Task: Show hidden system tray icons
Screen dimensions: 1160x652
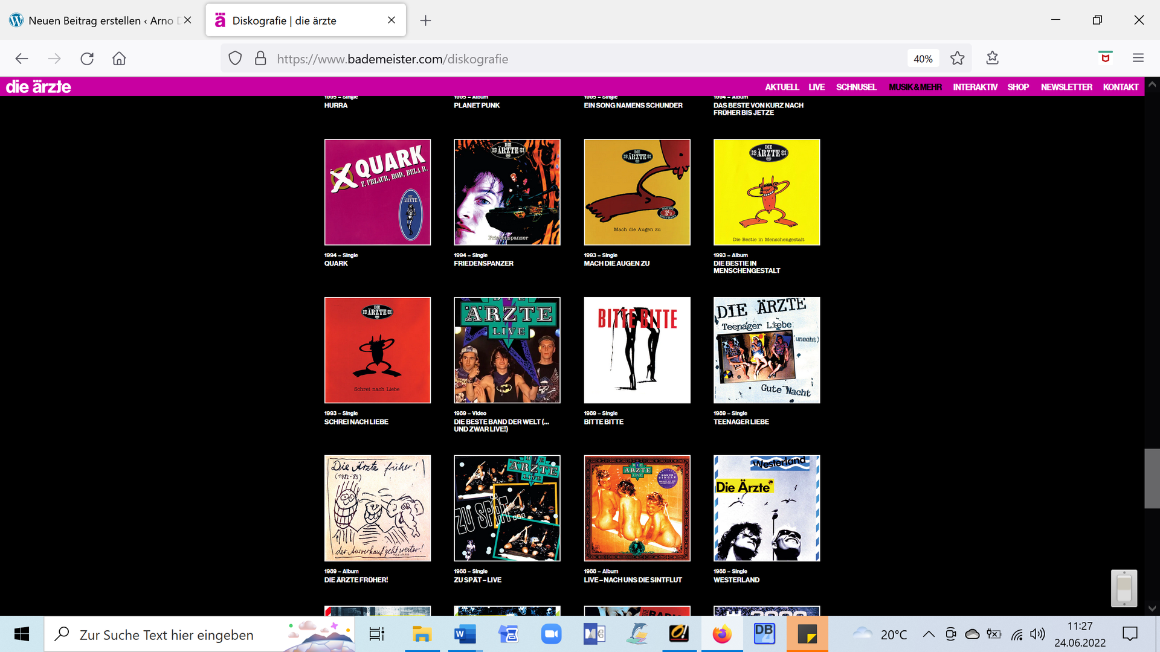Action: tap(929, 634)
